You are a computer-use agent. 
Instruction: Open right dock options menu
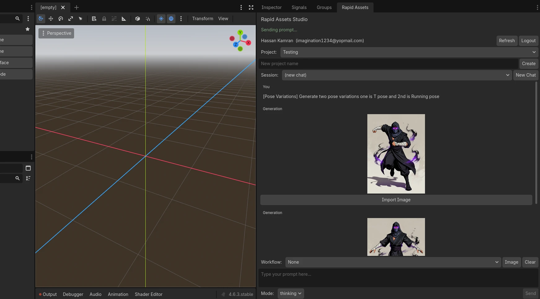537,7
